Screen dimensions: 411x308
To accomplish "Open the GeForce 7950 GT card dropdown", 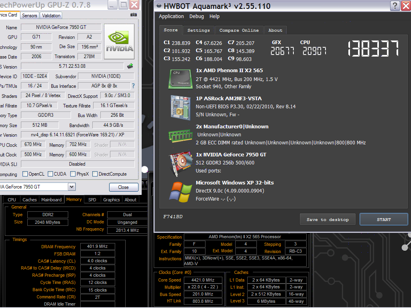I will 71,187.
